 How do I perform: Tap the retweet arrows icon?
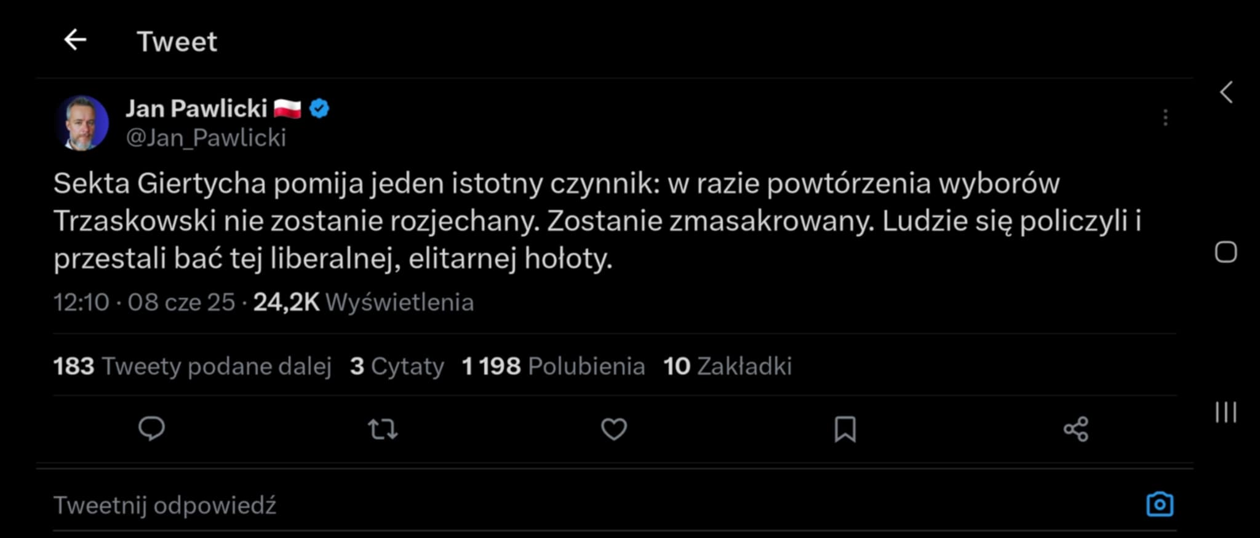(x=383, y=429)
